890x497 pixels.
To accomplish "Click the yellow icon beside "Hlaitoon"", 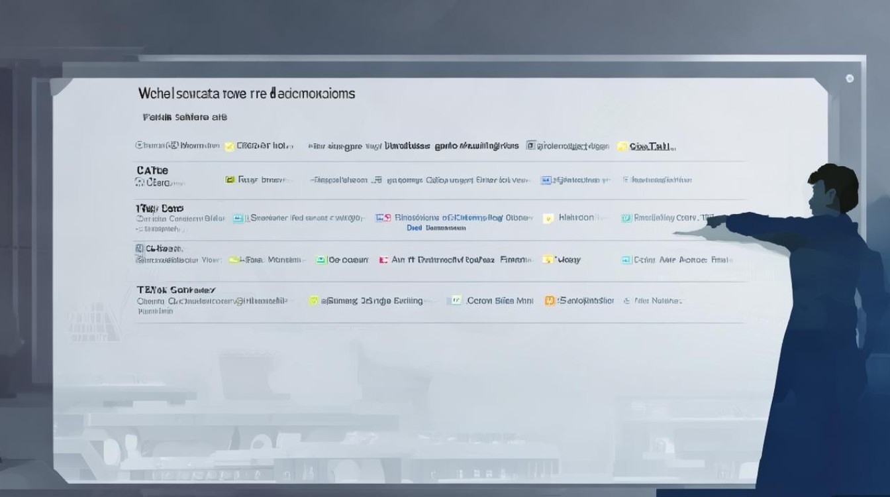I will 548,218.
